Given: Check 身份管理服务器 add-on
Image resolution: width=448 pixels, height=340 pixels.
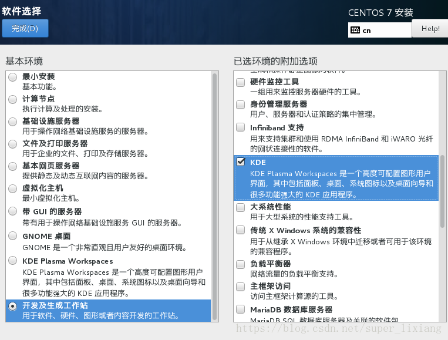Looking at the screenshot, I should [241, 105].
